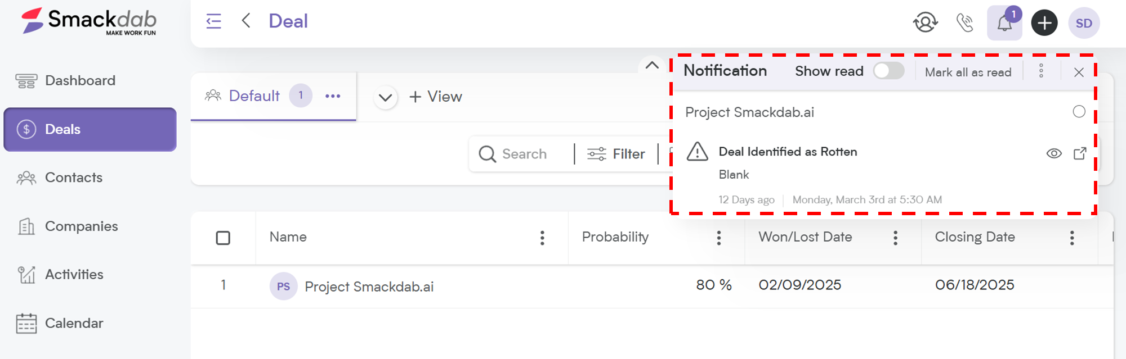Toggle the Show read switch

point(888,71)
